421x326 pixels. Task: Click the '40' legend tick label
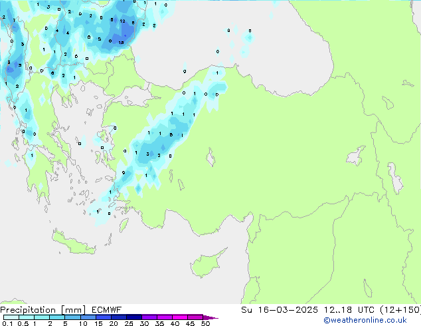click(x=175, y=323)
